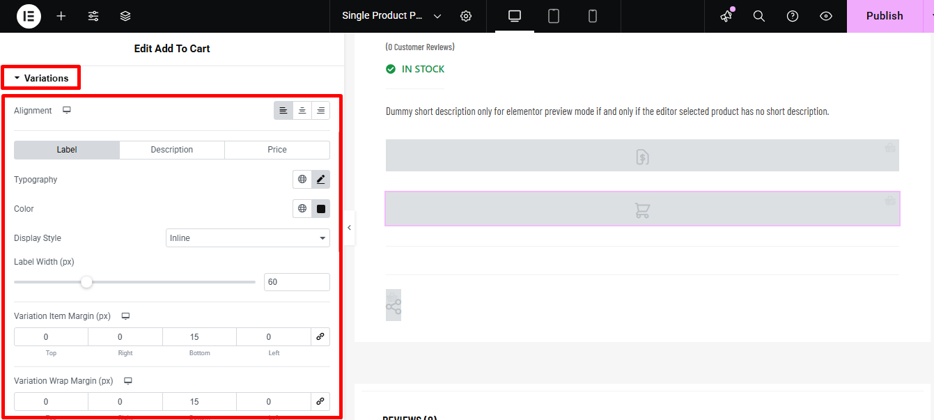
Task: Open the Display Style dropdown
Action: (247, 238)
